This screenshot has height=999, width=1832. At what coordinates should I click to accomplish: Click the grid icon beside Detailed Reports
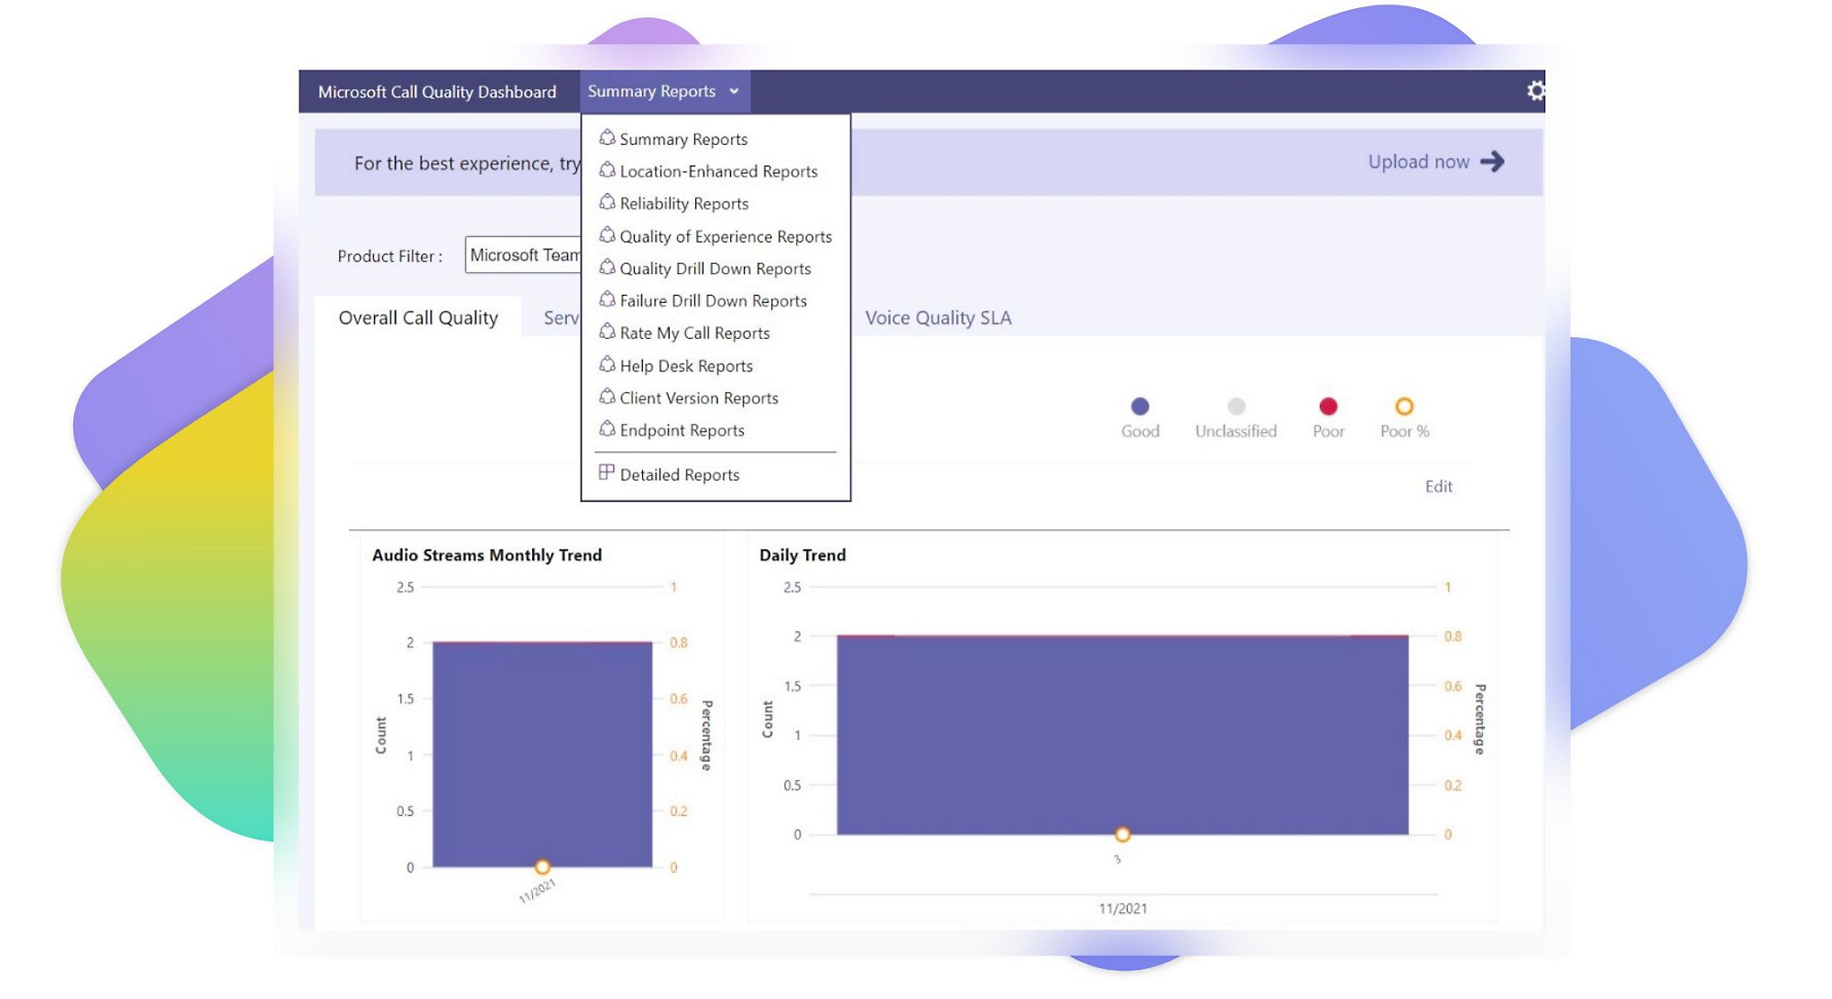coord(606,472)
